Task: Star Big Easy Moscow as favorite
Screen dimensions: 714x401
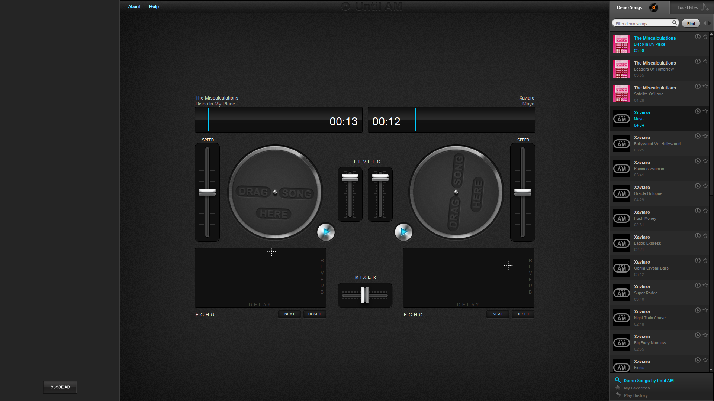Action: coord(705,335)
